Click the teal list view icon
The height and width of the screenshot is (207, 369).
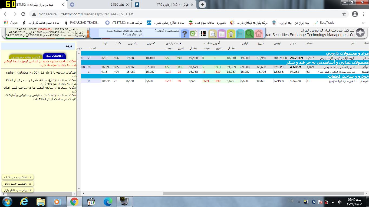pos(240,34)
